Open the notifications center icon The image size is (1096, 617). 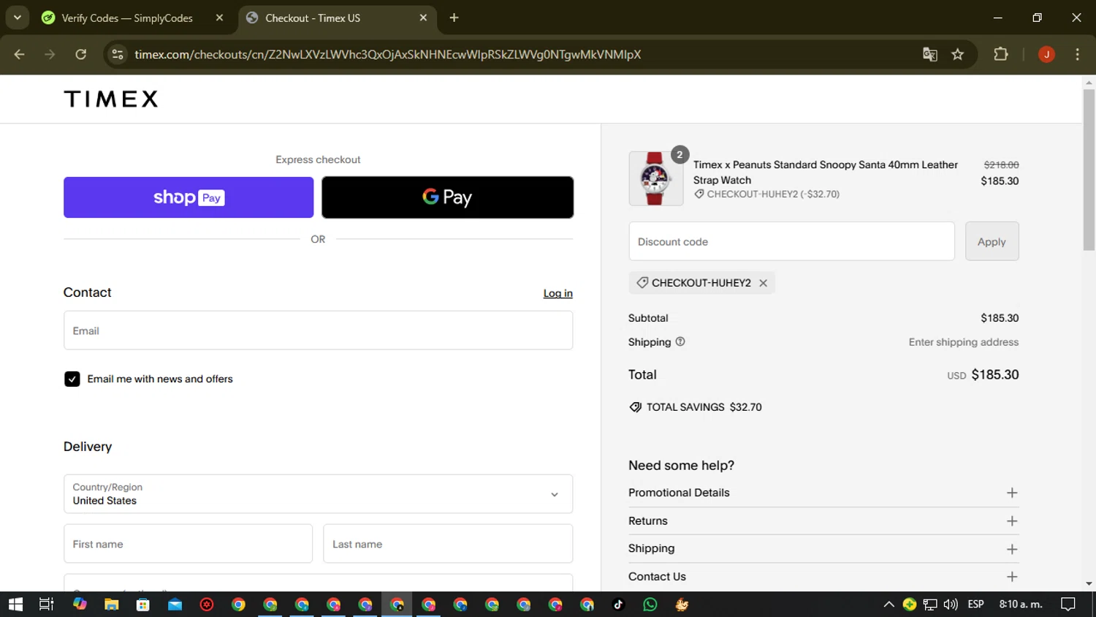coord(1068,605)
